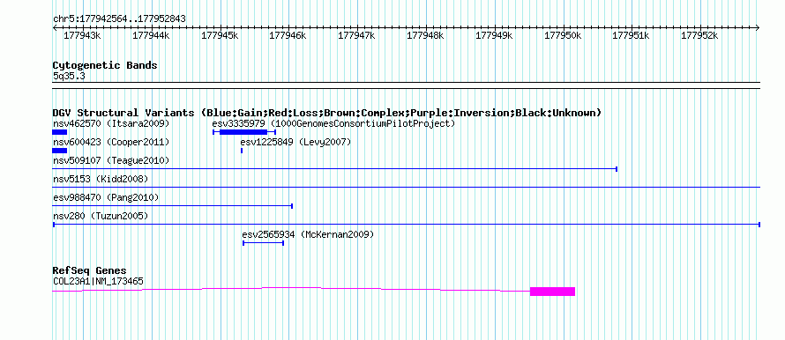Click the 177945k ruler tick label

click(x=220, y=35)
